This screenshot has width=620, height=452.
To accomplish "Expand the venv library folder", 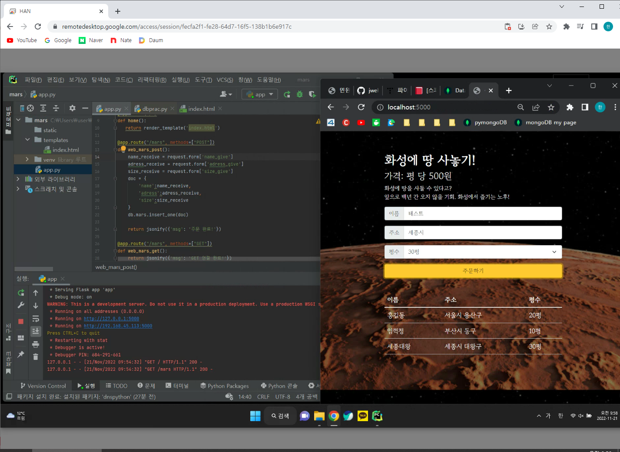I will 27,160.
